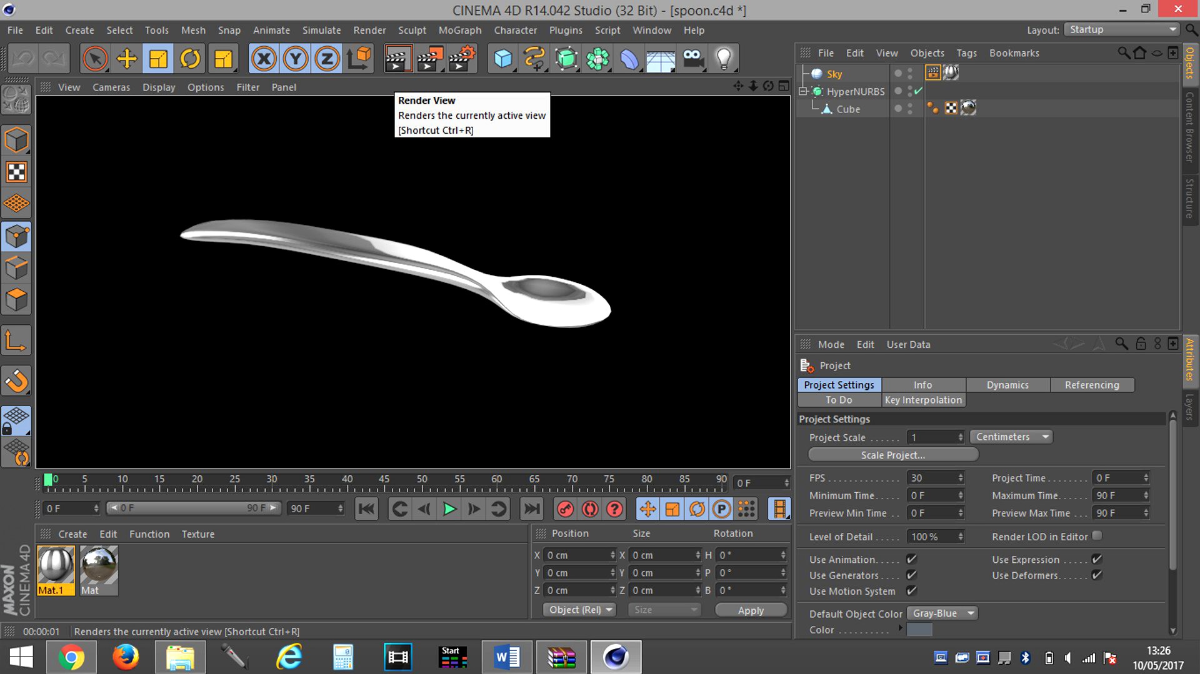The width and height of the screenshot is (1200, 674).
Task: Open the Default Object Color dropdown
Action: click(942, 613)
